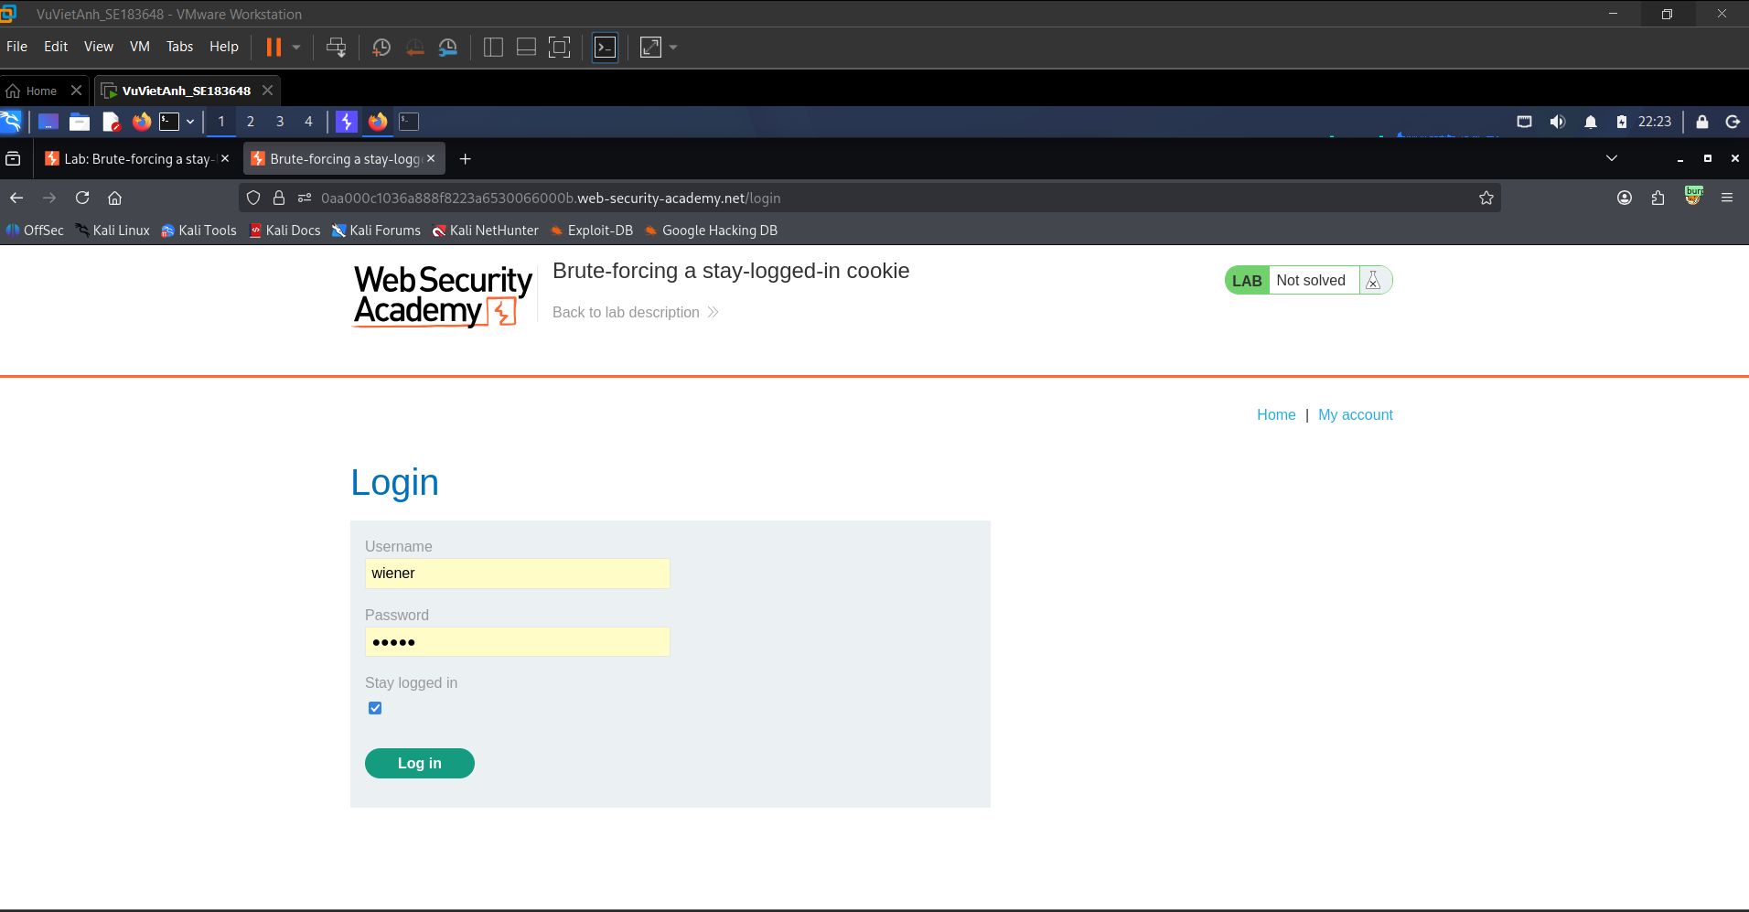
Task: Reload the current page
Action: tap(82, 198)
